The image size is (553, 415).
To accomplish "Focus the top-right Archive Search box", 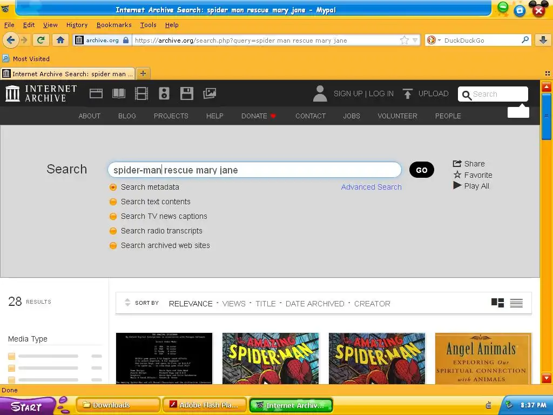I will click(x=493, y=94).
